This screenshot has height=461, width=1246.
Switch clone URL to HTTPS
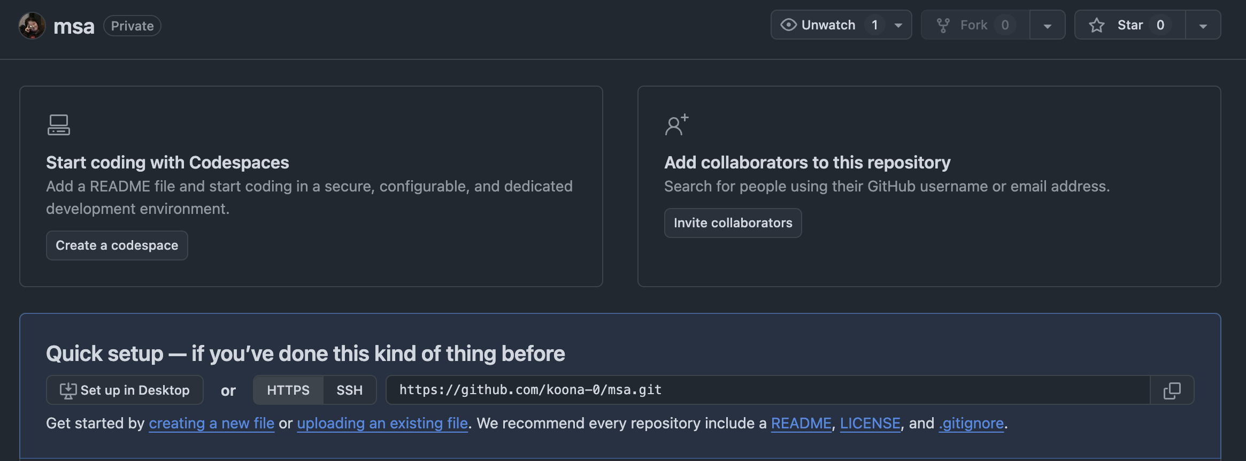tap(288, 390)
